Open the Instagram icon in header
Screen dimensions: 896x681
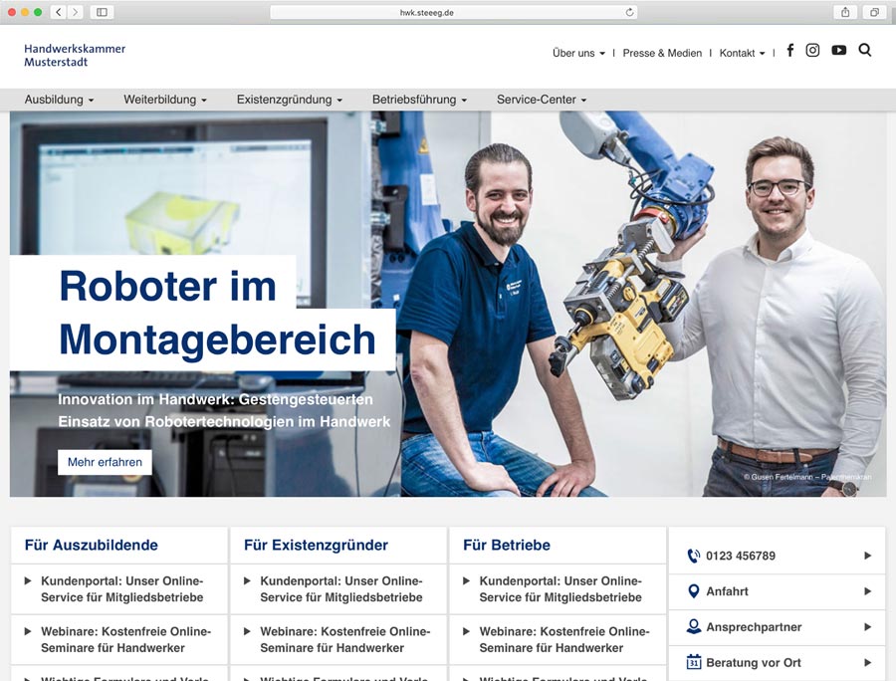(812, 51)
